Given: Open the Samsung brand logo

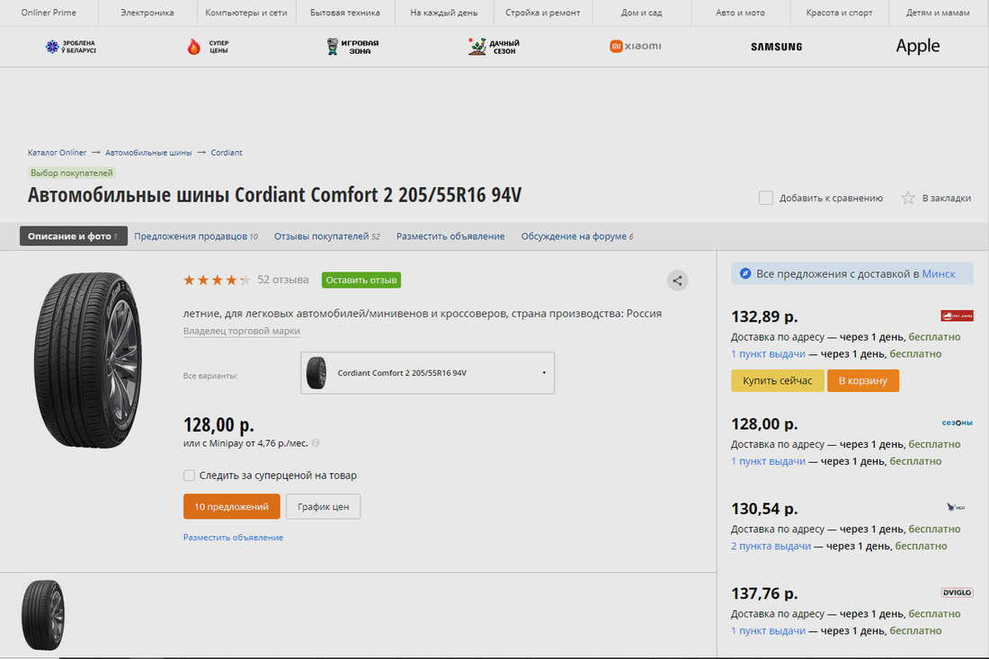Looking at the screenshot, I should pos(777,47).
